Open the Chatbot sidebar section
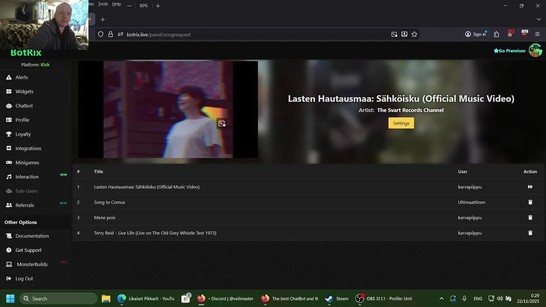 pos(24,106)
